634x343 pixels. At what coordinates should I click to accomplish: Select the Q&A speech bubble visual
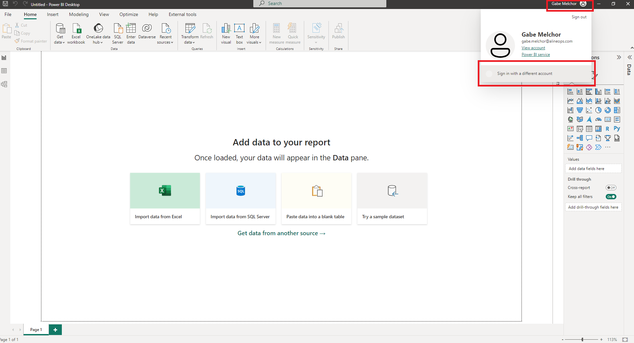tap(589, 138)
